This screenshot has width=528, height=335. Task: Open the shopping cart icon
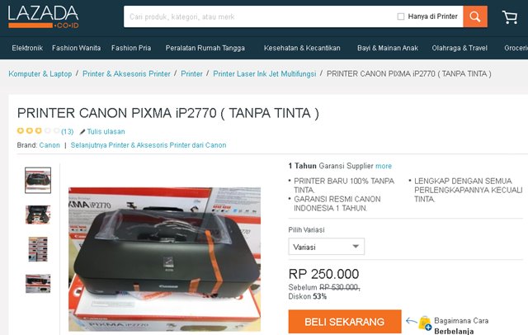coord(510,17)
